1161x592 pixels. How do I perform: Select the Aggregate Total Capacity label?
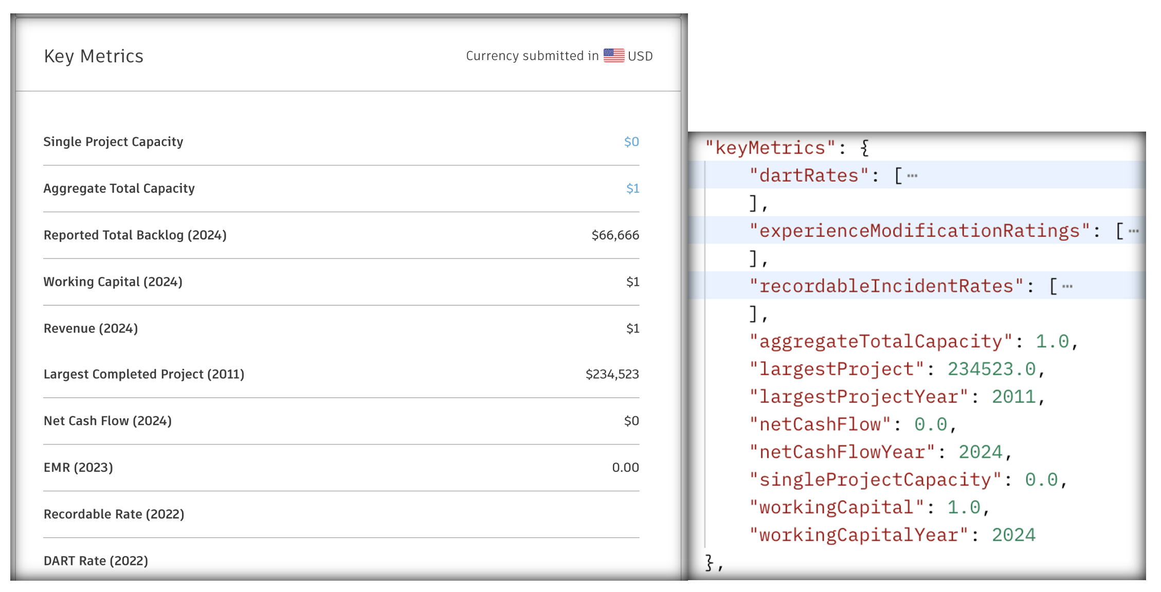(119, 189)
